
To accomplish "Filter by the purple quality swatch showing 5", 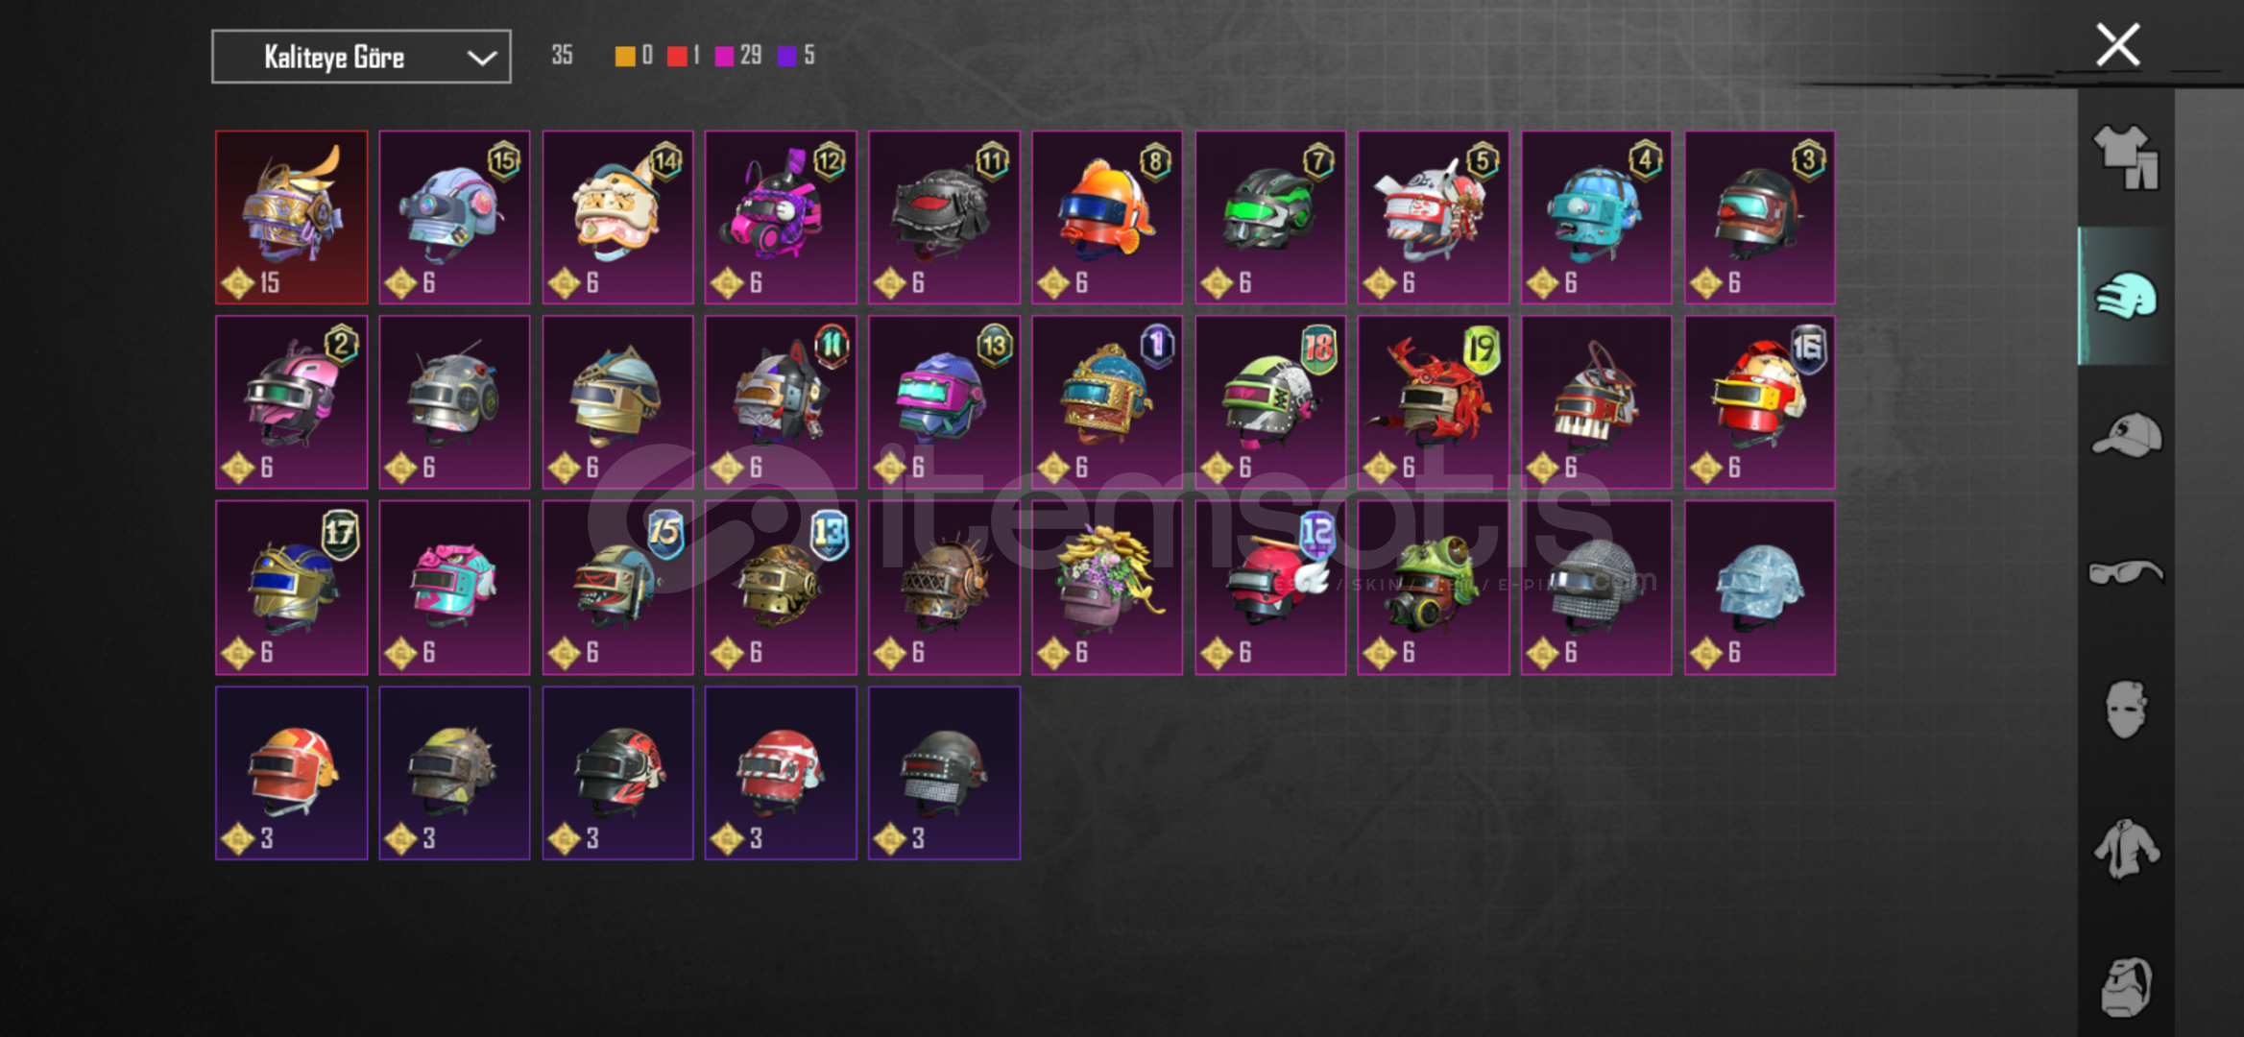I will click(786, 56).
